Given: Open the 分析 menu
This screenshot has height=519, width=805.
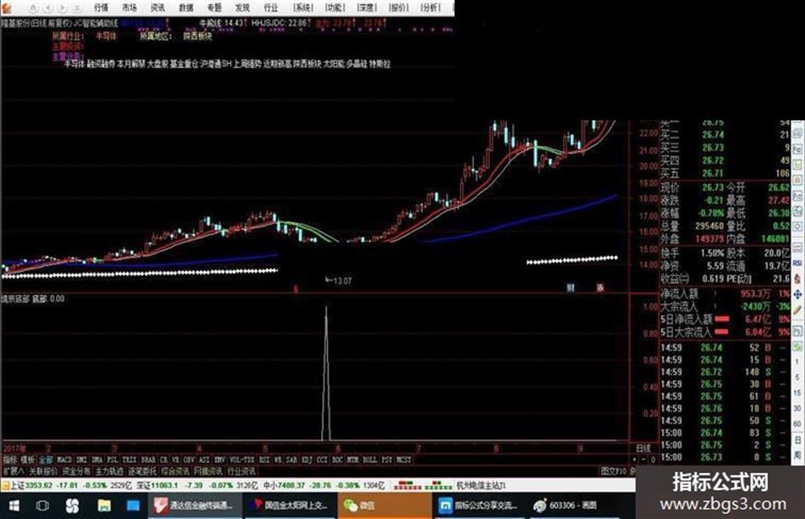Looking at the screenshot, I should [431, 8].
